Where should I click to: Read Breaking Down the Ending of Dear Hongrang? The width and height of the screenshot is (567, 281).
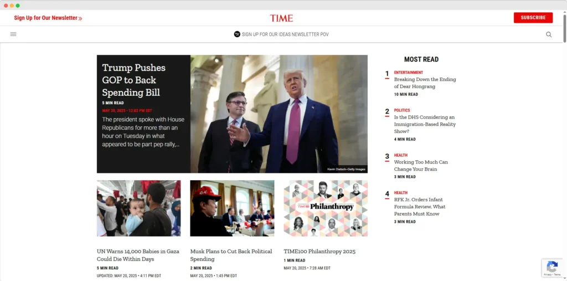pyautogui.click(x=425, y=83)
